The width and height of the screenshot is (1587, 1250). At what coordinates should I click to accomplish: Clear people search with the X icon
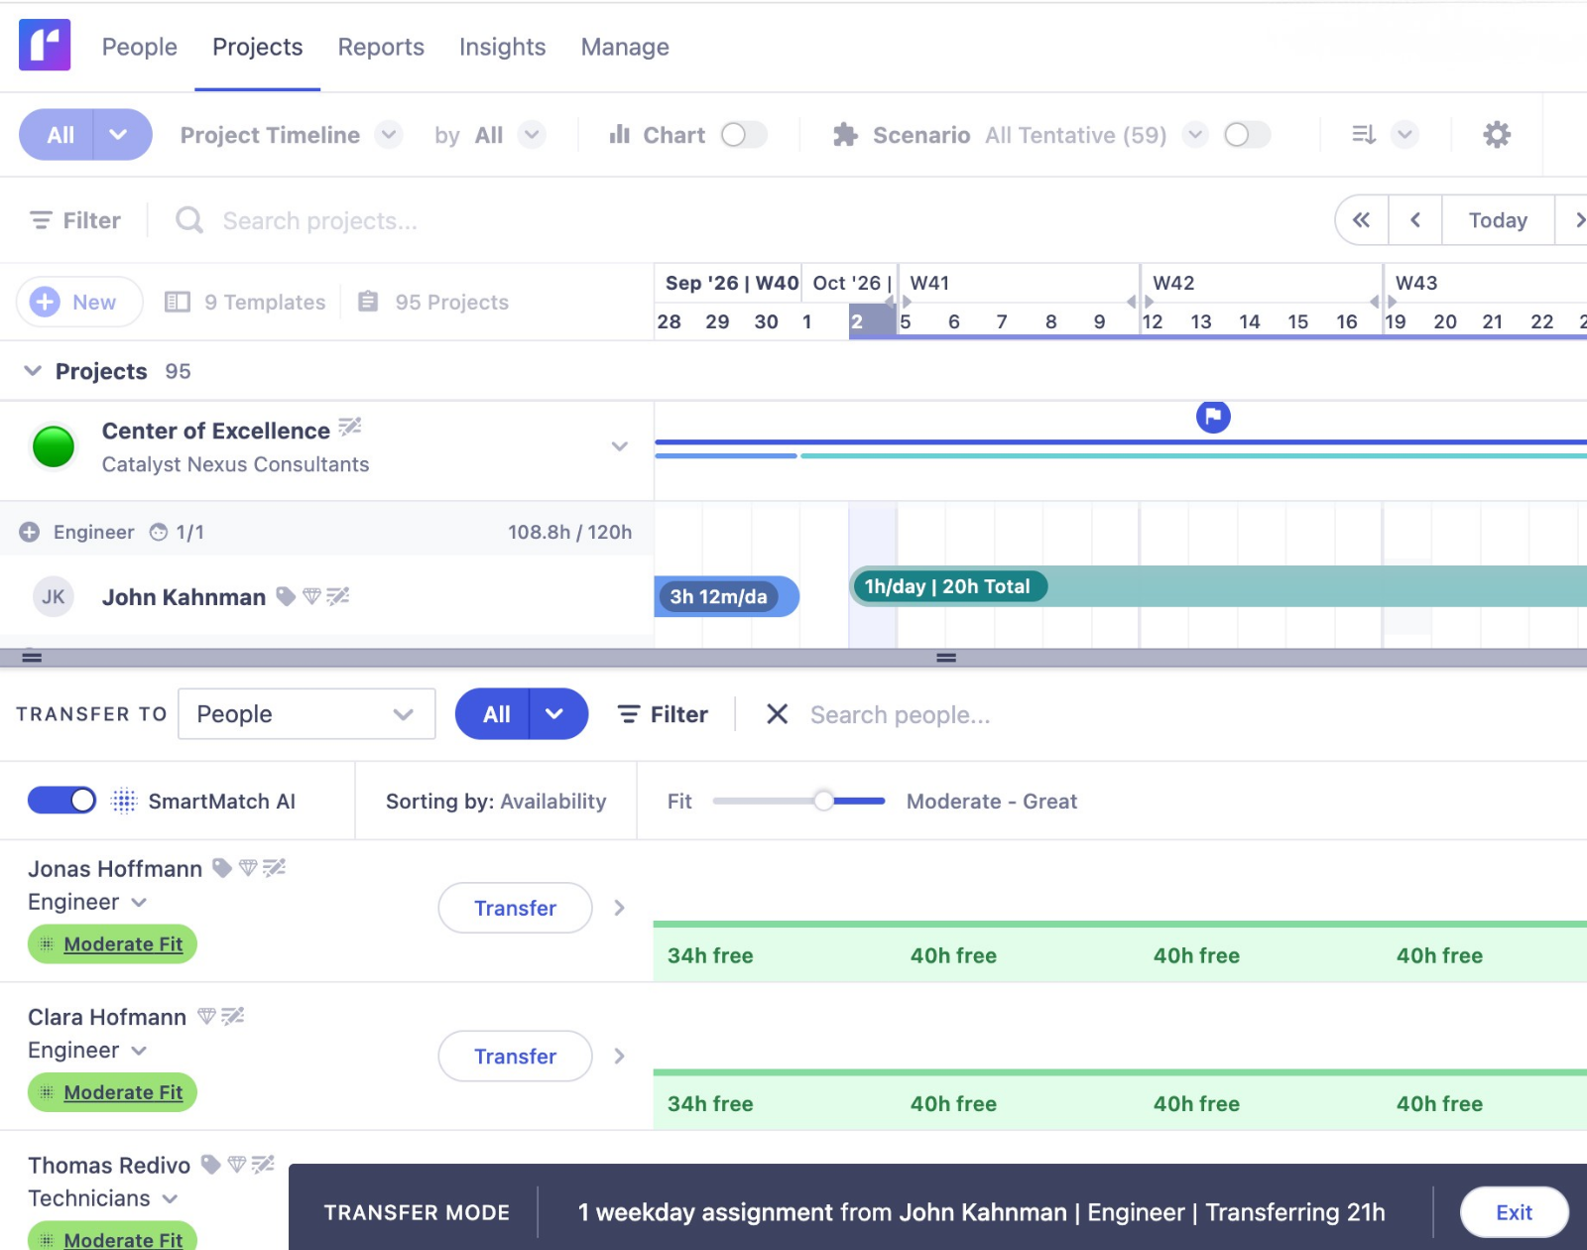(x=778, y=714)
